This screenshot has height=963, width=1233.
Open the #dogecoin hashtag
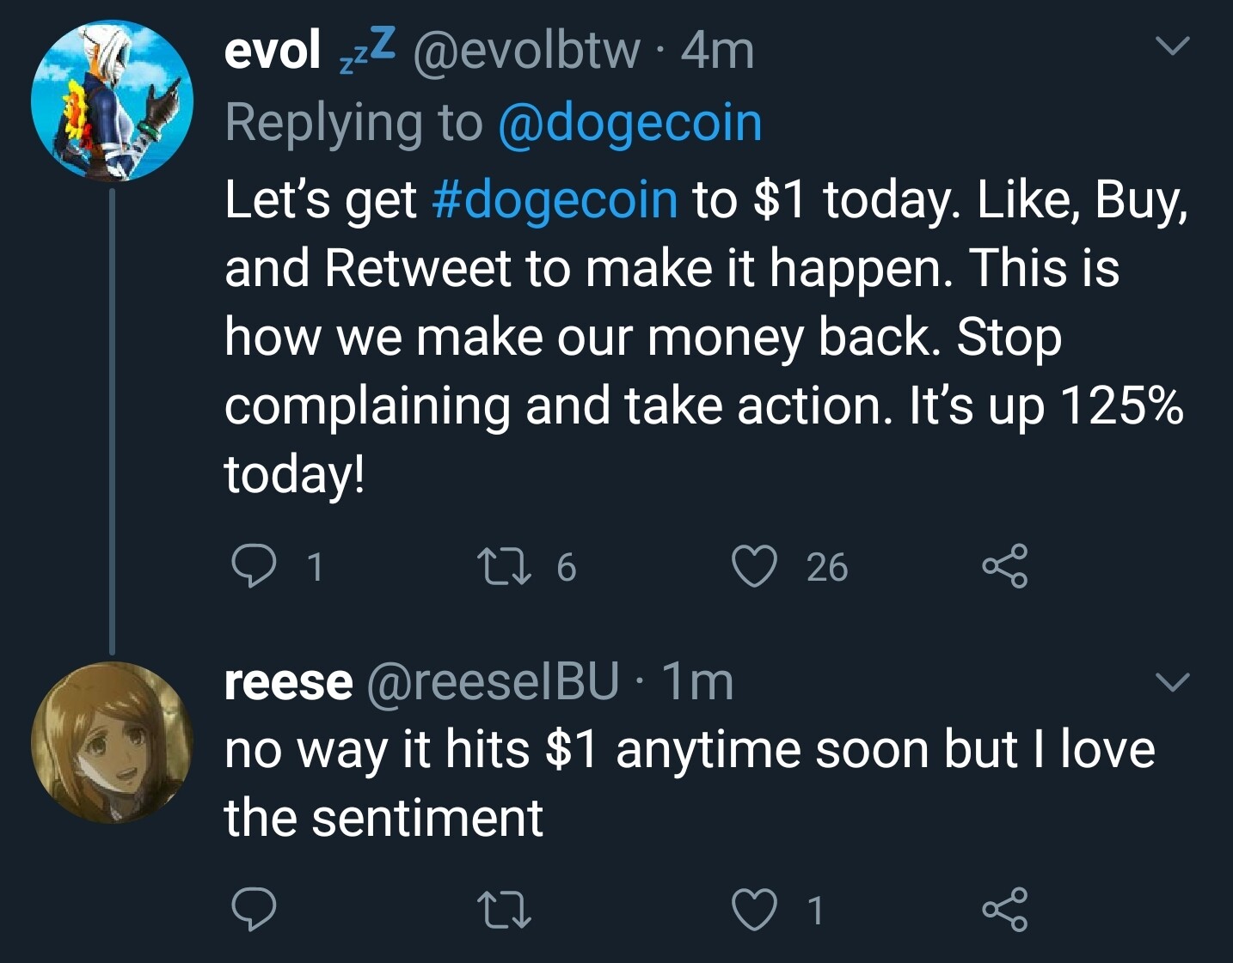coord(555,199)
